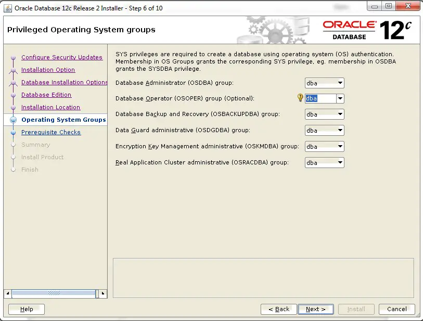Screen dimensions: 423x321
Task: Click the OSOPER group text field
Action: click(x=321, y=98)
